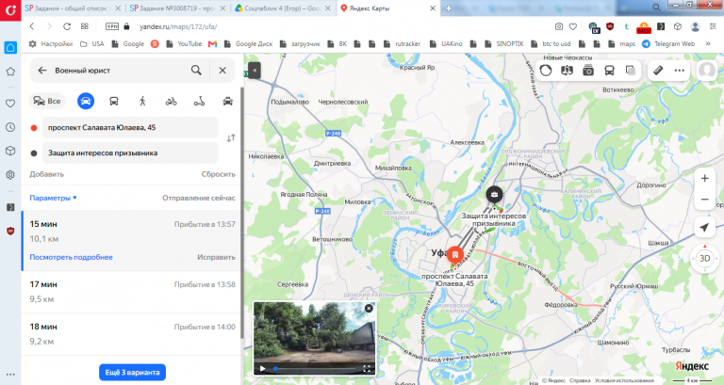The height and width of the screenshot is (385, 724).
Task: Toggle the moving transport bus layer
Action: pyautogui.click(x=610, y=70)
